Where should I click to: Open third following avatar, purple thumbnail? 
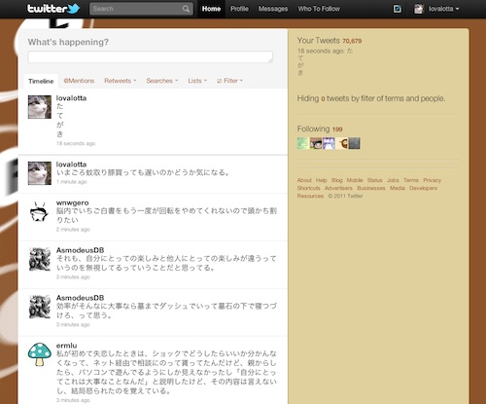[x=329, y=143]
